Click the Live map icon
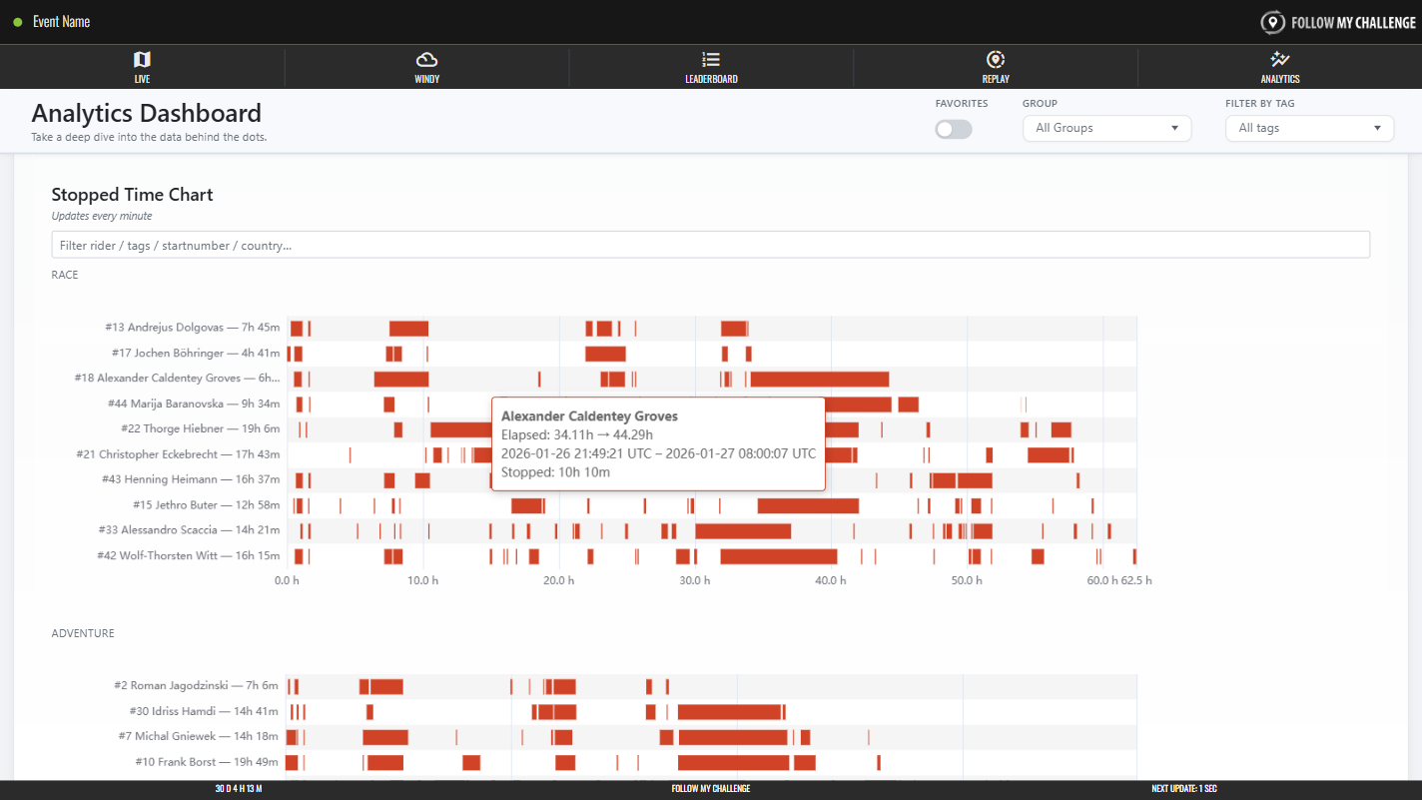The height and width of the screenshot is (800, 1422). (x=142, y=60)
